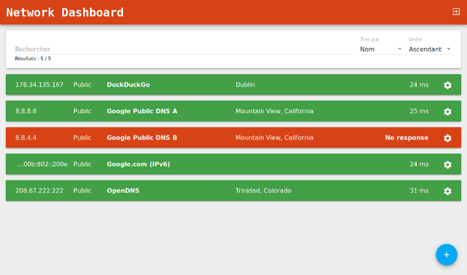Viewport: 467px width, 275px height.
Task: Click the Google.com (IPv6) host name
Action: point(138,164)
